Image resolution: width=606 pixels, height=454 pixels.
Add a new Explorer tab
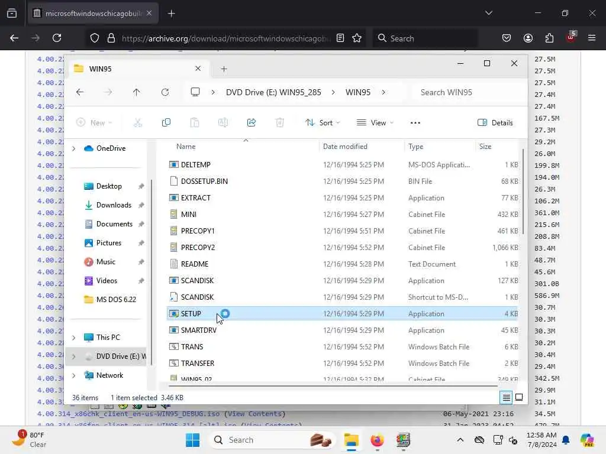pos(224,69)
